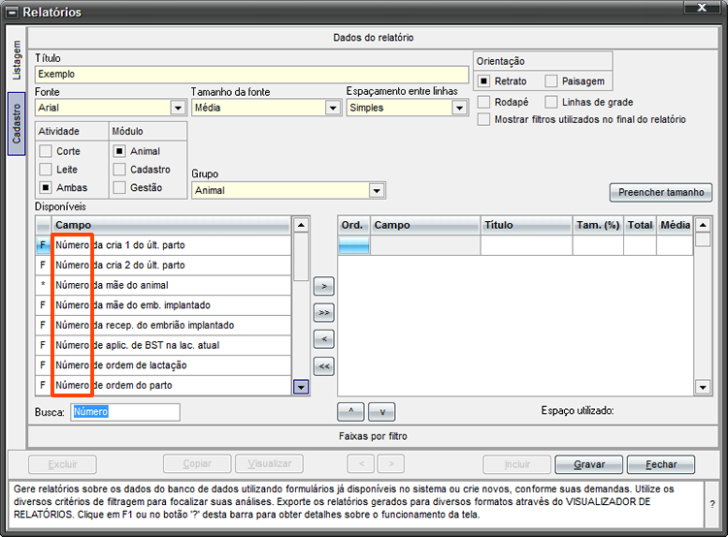Add all fields with the >> button
The height and width of the screenshot is (537, 728).
[x=323, y=312]
